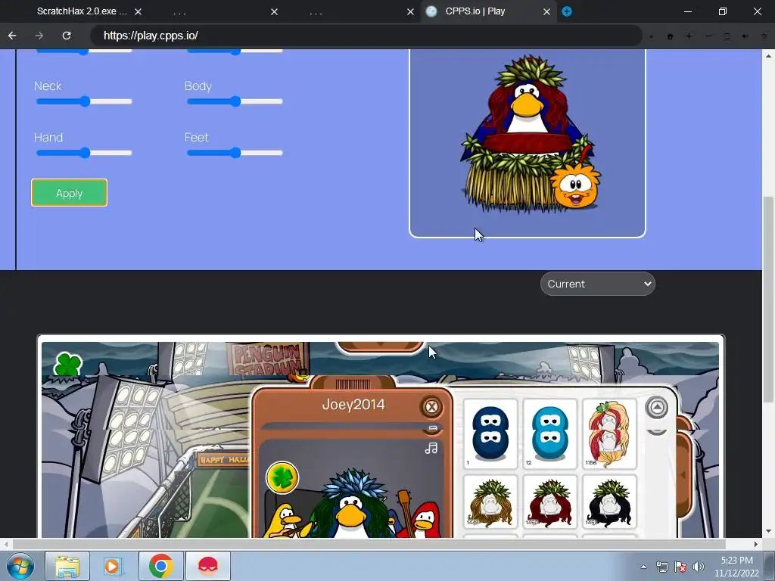Click the red browser app icon in the taskbar

(x=208, y=566)
